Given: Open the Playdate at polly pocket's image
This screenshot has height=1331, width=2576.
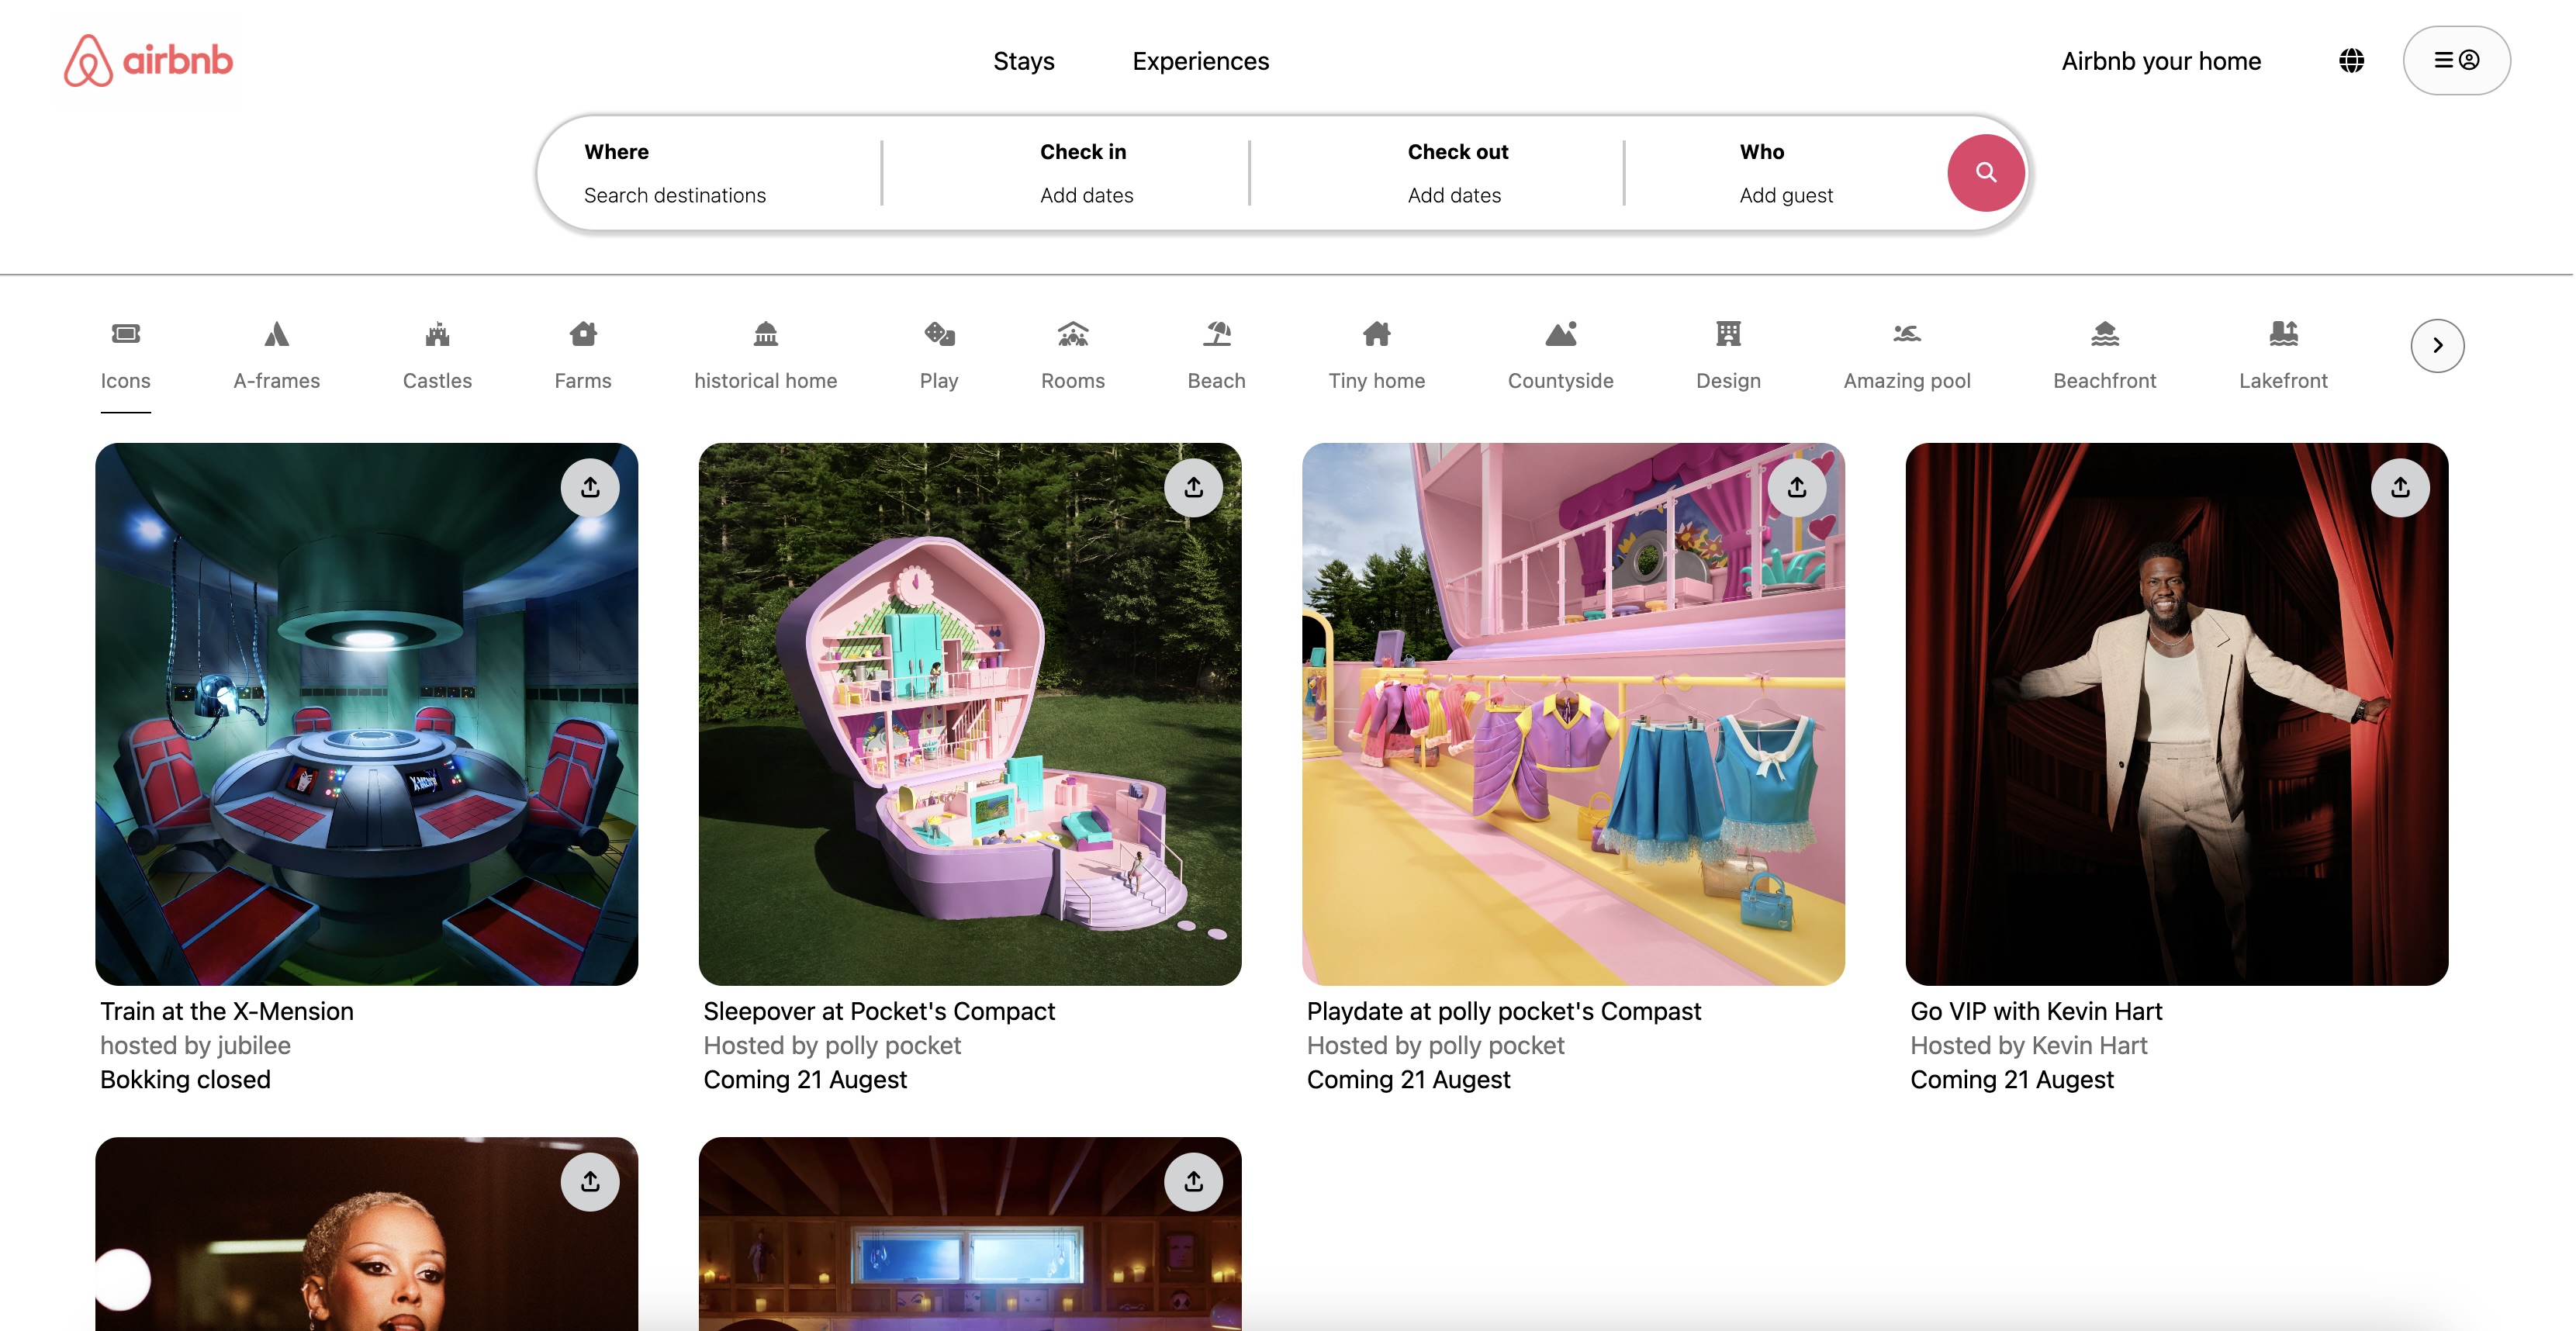Looking at the screenshot, I should tap(1573, 714).
